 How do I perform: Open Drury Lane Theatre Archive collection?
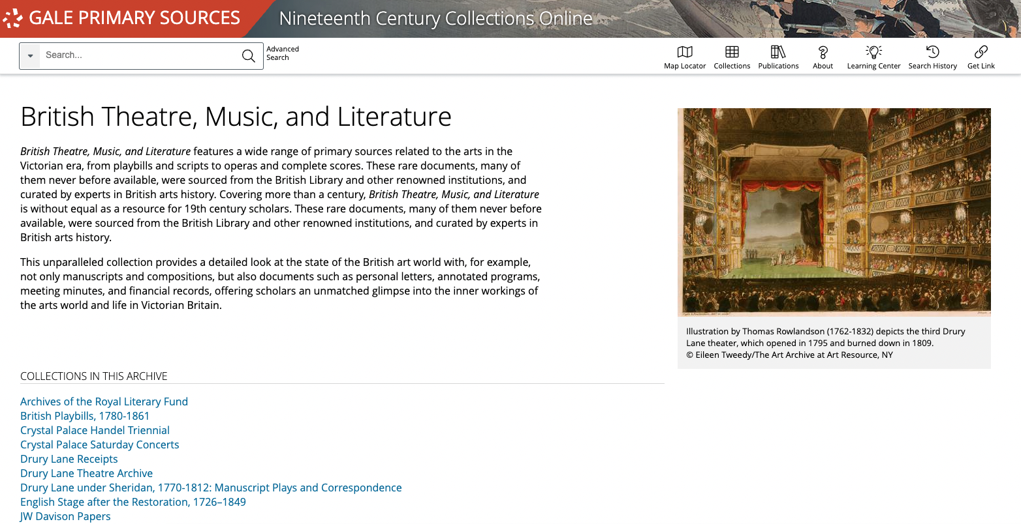pos(86,473)
